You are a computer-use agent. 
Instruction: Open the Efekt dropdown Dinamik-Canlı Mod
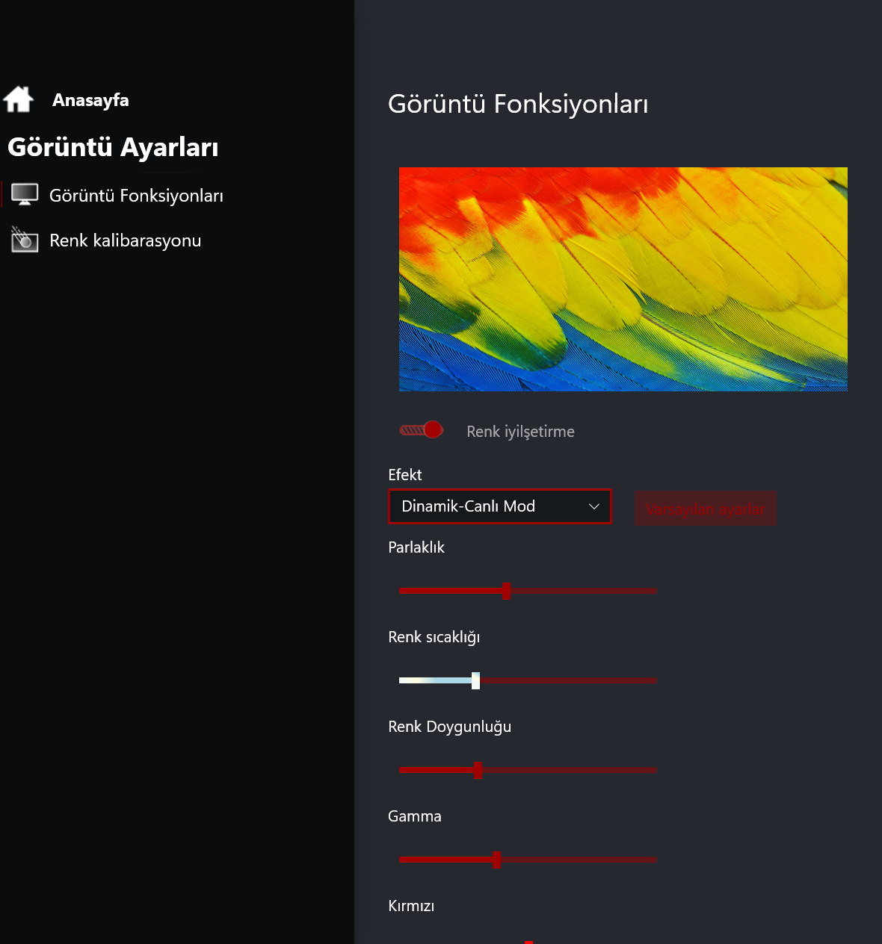[500, 506]
